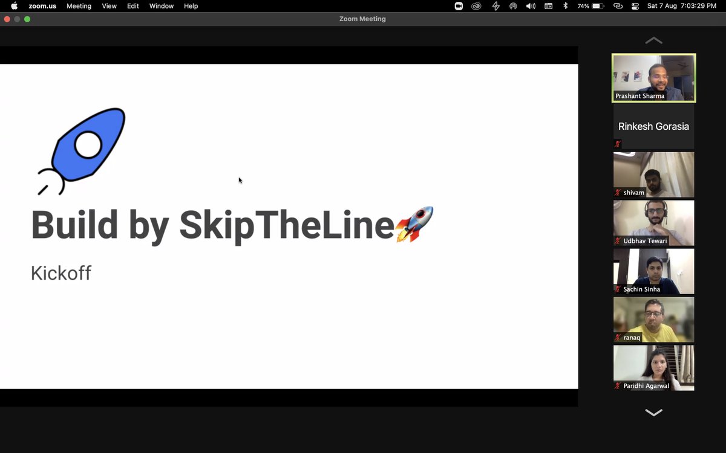
Task: Click the Kickoff subtitle on slide
Action: [x=61, y=273]
